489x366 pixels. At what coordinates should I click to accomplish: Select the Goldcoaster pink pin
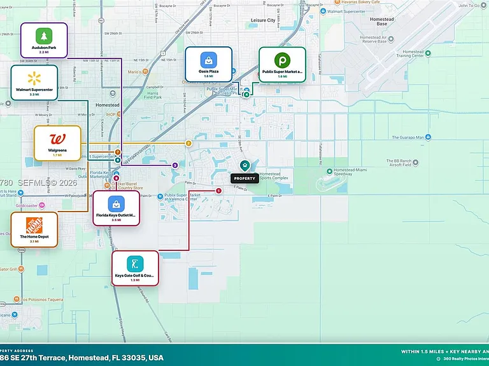pyautogui.click(x=42, y=205)
